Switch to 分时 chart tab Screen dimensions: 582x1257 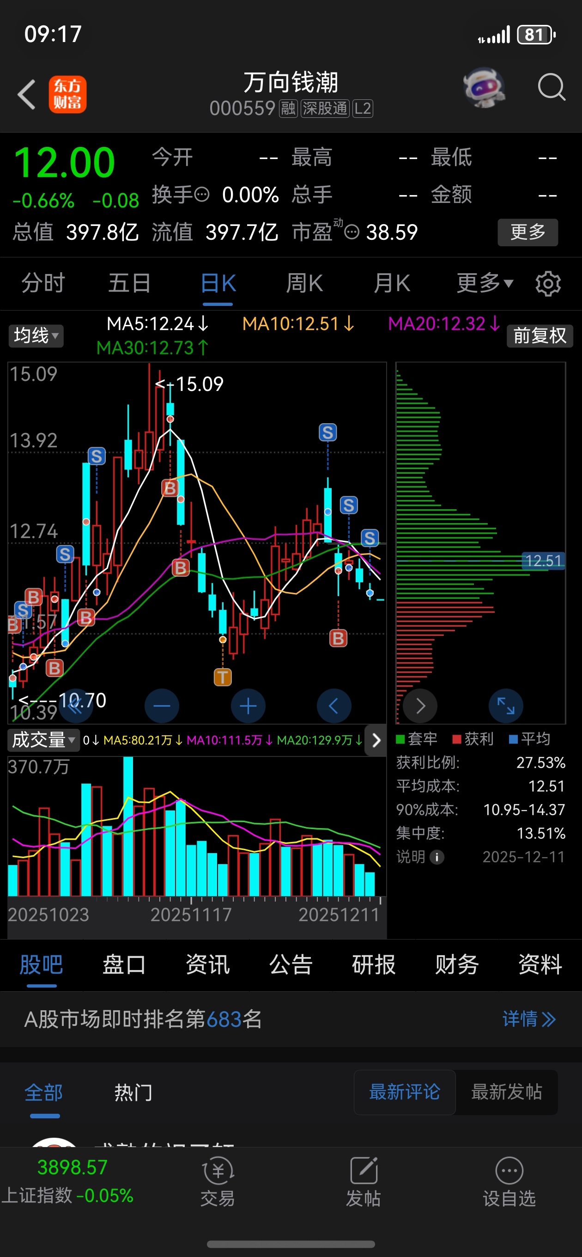pyautogui.click(x=43, y=283)
